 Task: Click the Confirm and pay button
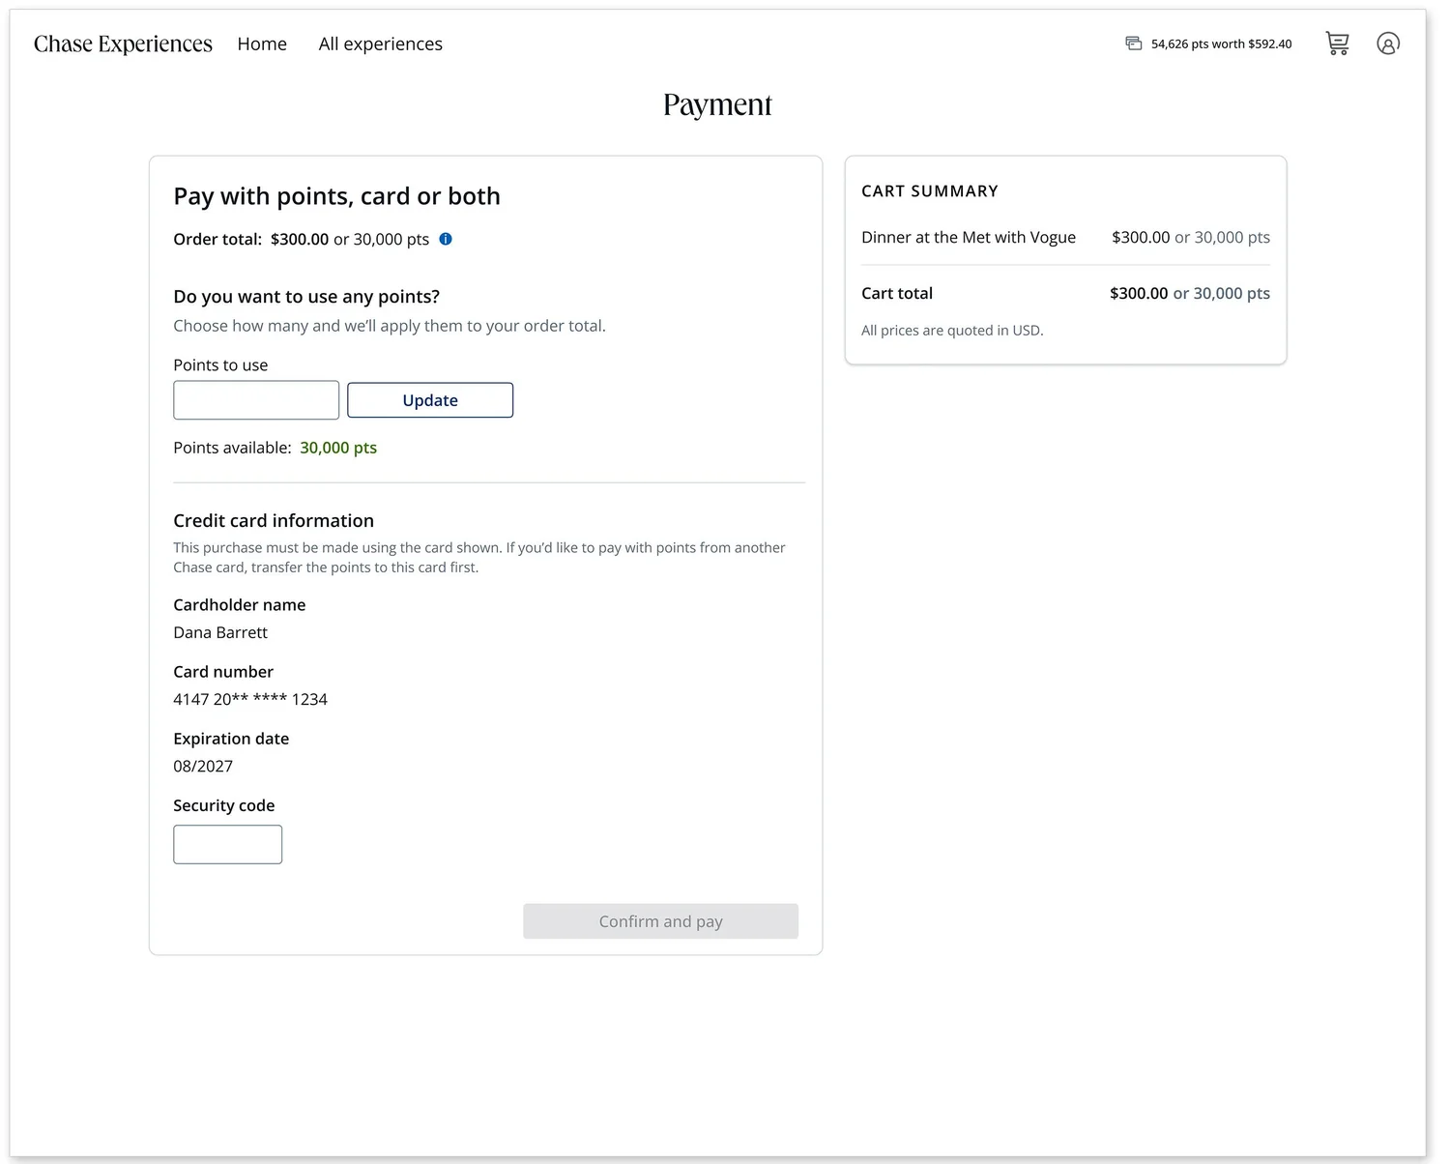coord(661,921)
